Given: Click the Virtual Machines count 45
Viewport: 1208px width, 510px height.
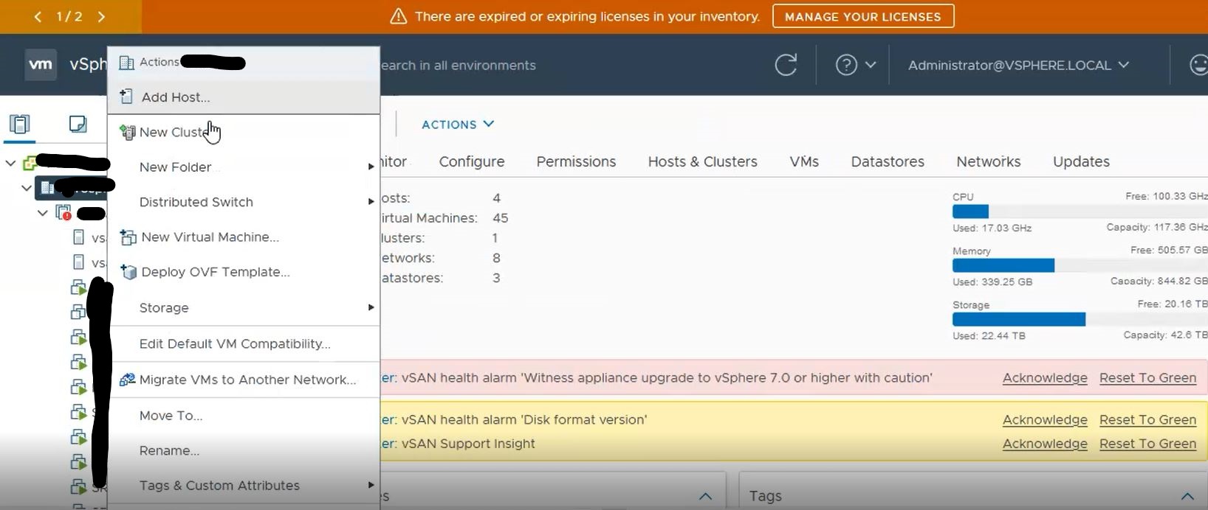Looking at the screenshot, I should pos(501,218).
